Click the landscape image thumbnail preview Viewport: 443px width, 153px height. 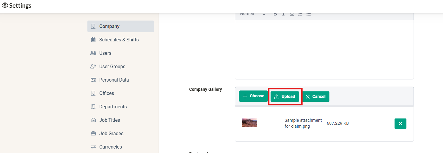pyautogui.click(x=250, y=123)
